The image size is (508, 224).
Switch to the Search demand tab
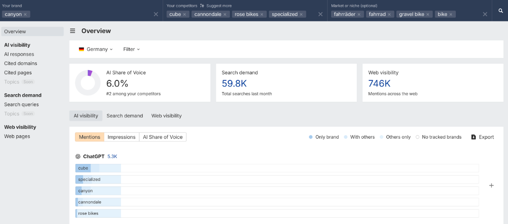[124, 116]
